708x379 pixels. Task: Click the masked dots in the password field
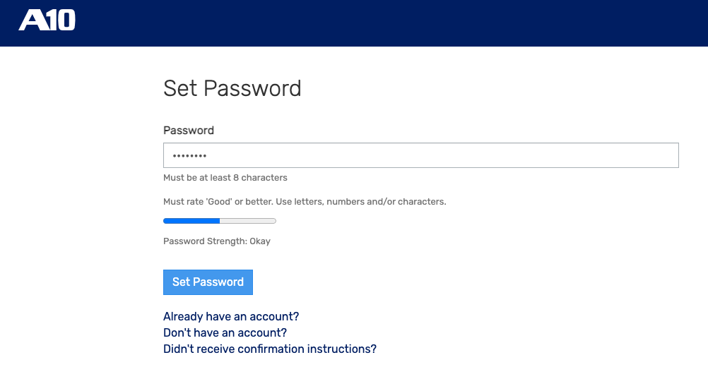coord(189,156)
